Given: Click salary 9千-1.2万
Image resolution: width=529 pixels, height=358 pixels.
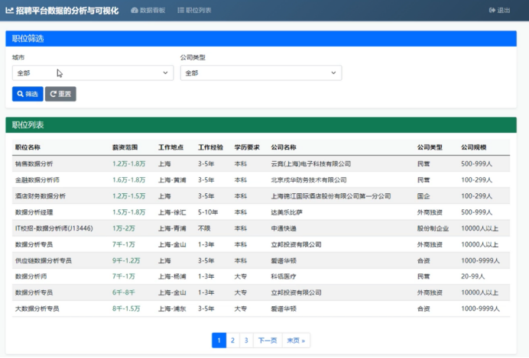Looking at the screenshot, I should [x=126, y=260].
